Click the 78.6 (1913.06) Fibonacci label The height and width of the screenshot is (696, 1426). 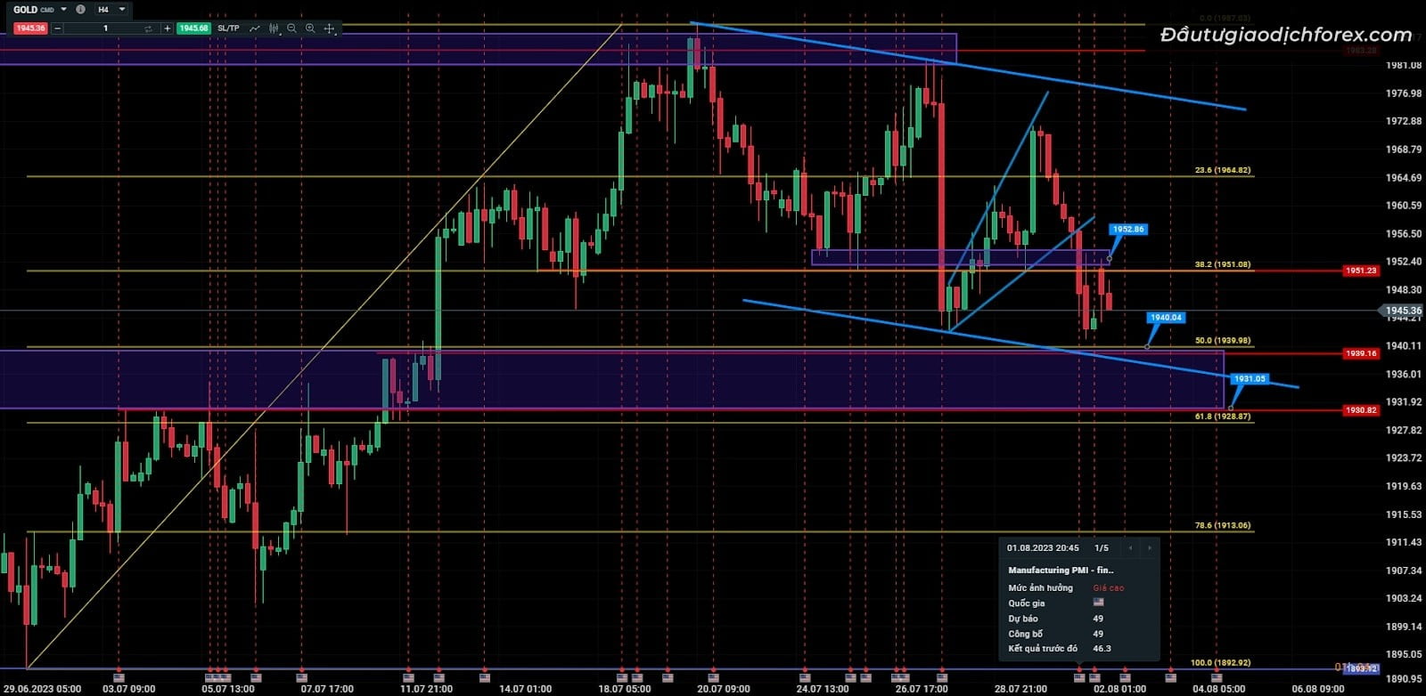[x=1222, y=526]
